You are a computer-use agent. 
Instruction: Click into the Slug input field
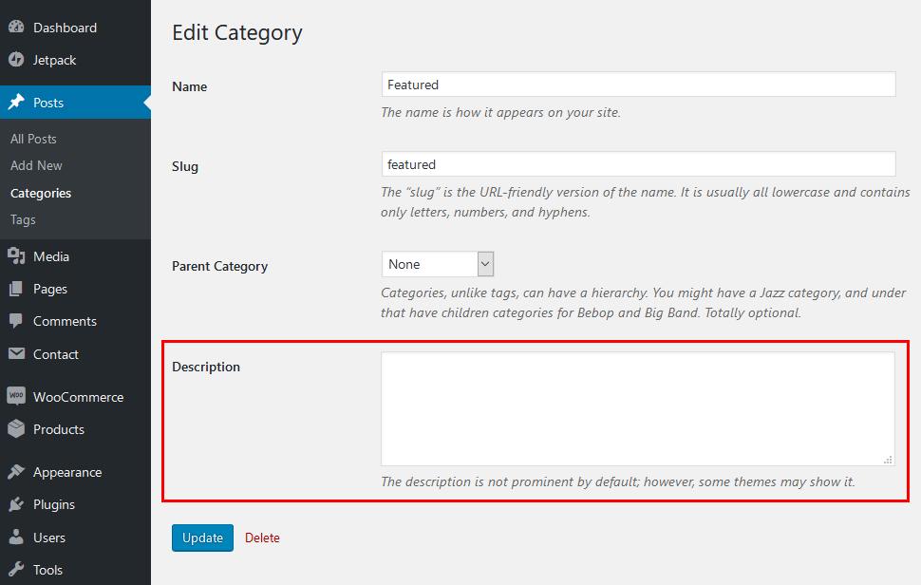(x=638, y=164)
